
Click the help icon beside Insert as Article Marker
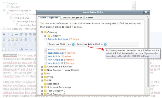click(105, 44)
